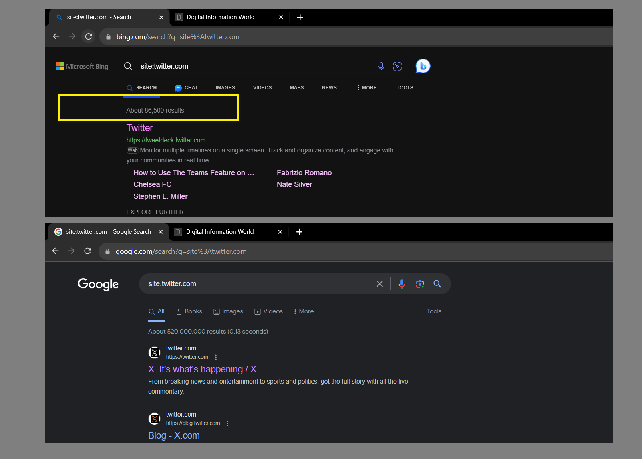Start Google voice search microphone
Screen dimensions: 642x459
pyautogui.click(x=402, y=284)
